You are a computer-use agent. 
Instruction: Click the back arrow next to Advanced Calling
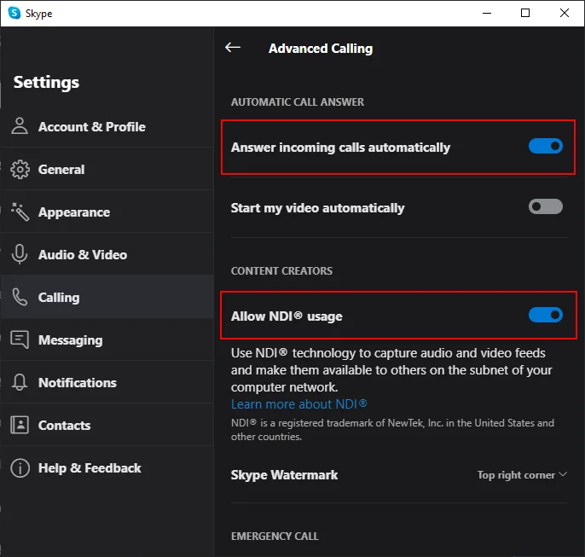pos(233,48)
